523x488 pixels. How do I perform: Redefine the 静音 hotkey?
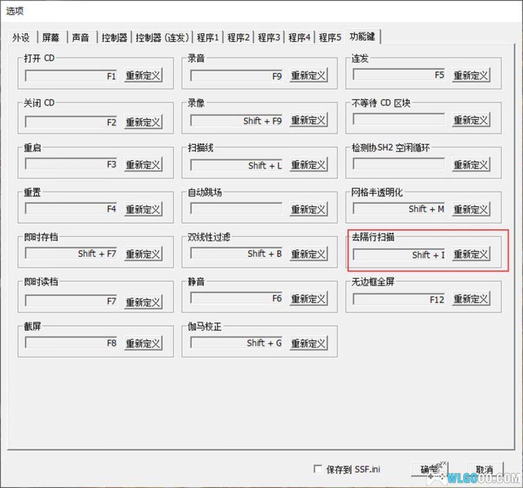309,298
